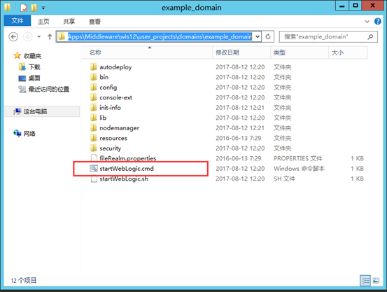Select Favorites (收藏夹) header
The width and height of the screenshot is (387, 292).
[x=27, y=56]
